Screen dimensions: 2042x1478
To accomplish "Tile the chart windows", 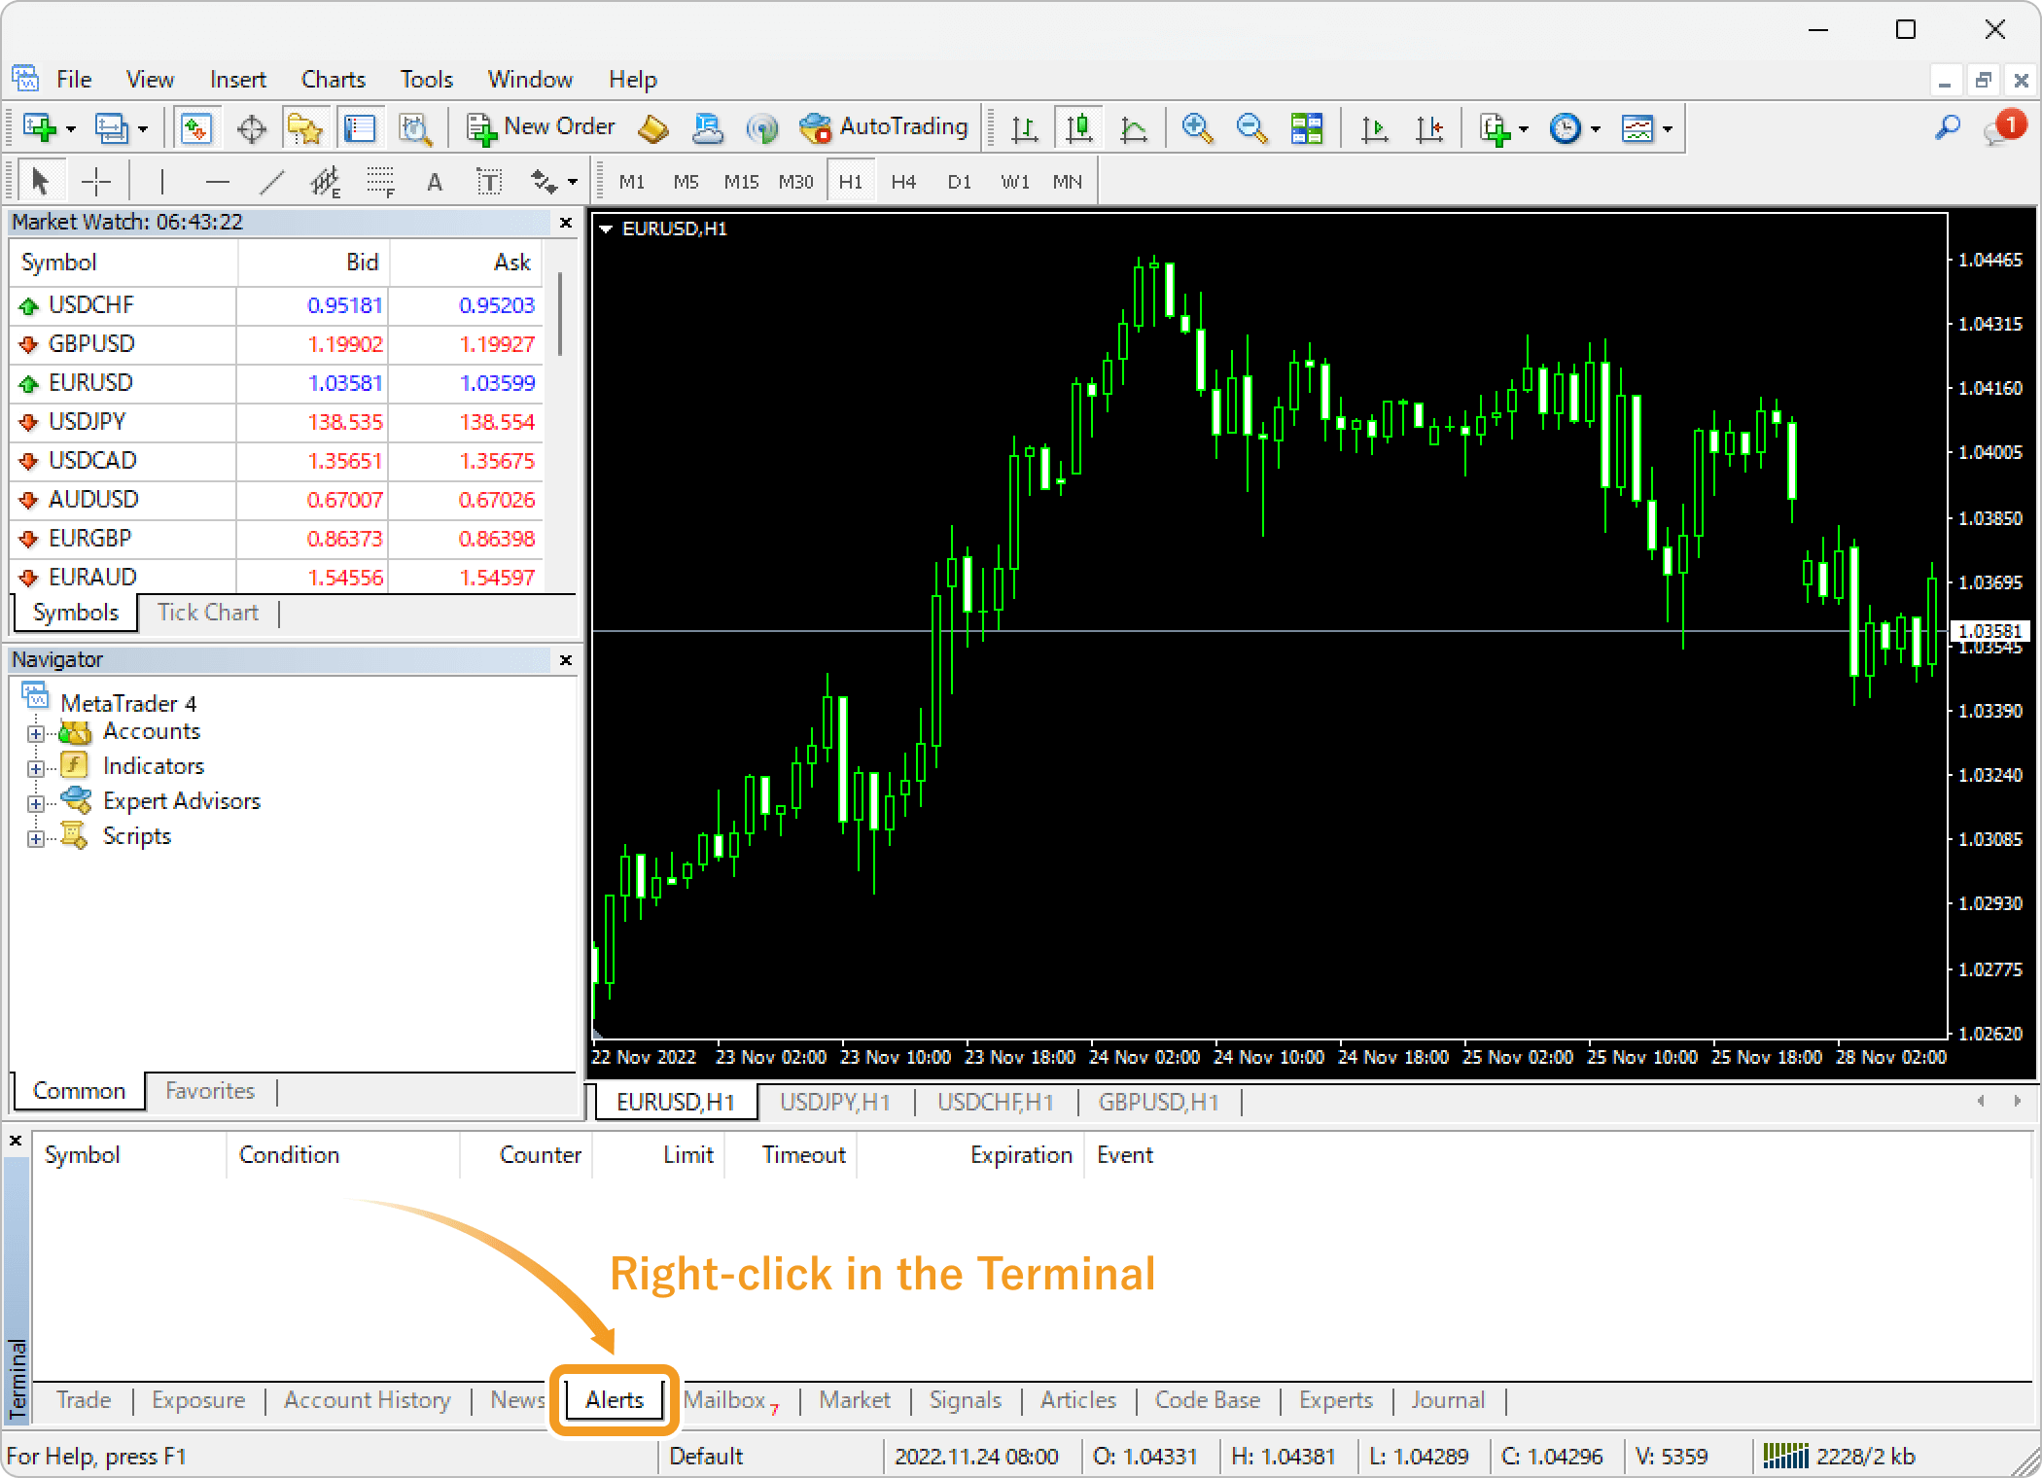I will tap(1308, 127).
